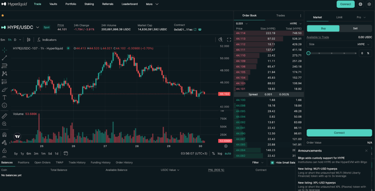Toggle log scale on chart
This screenshot has height=191, width=375.
[x=220, y=153]
